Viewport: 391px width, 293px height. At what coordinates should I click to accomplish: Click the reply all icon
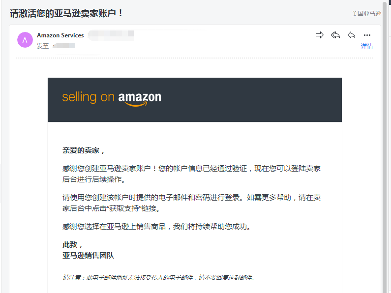[335, 35]
